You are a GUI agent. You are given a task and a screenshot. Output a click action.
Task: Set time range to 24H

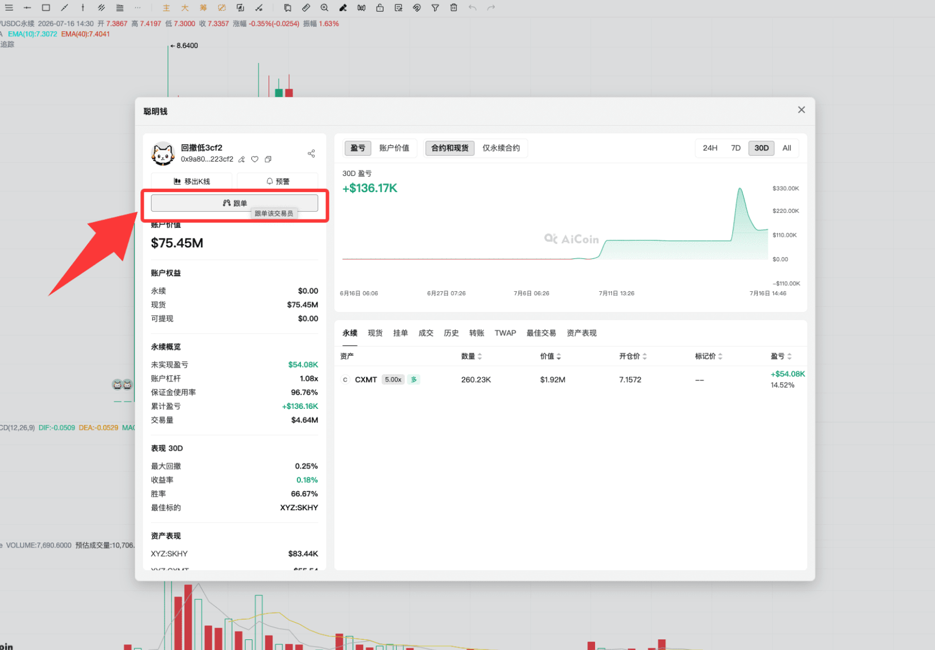click(710, 148)
